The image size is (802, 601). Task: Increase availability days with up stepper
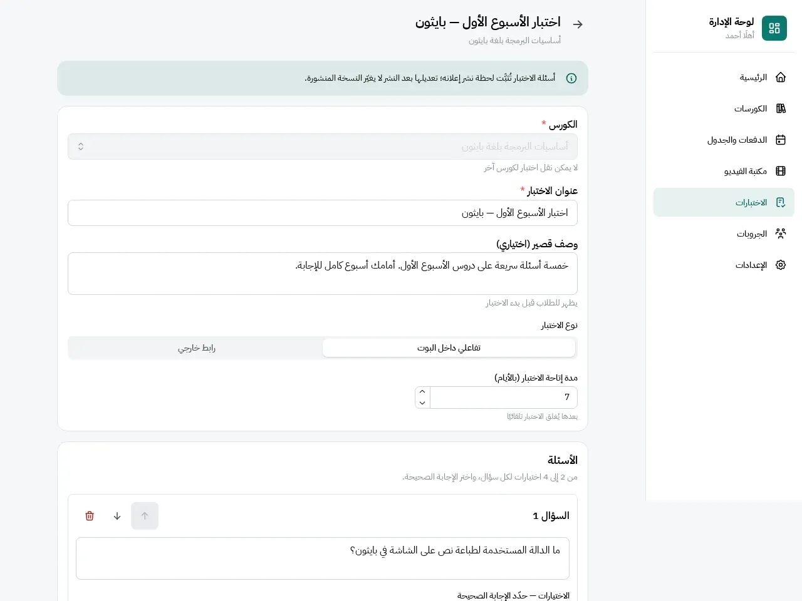[x=422, y=392]
